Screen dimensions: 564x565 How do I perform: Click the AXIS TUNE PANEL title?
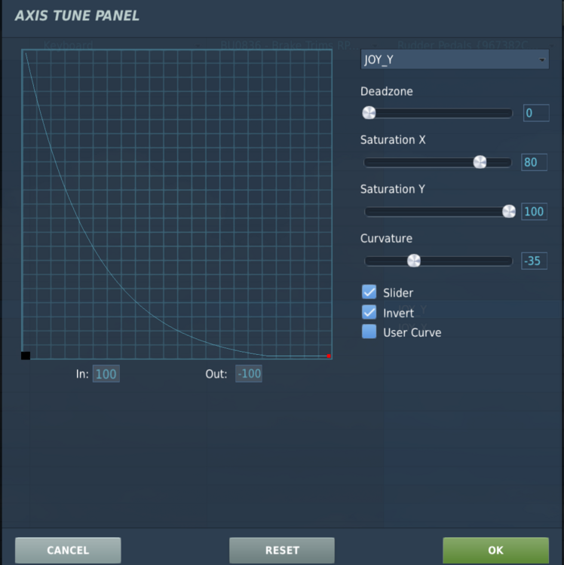[x=77, y=16]
